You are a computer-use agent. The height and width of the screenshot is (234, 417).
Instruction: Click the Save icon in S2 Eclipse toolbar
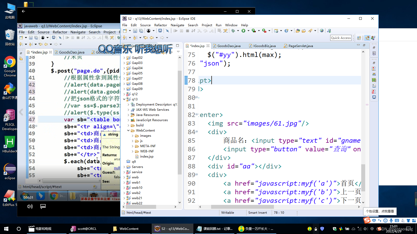(135, 31)
